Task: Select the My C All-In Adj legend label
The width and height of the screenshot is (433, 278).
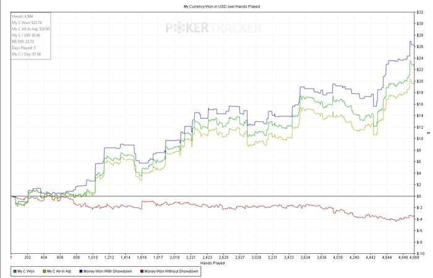Action: [59, 271]
